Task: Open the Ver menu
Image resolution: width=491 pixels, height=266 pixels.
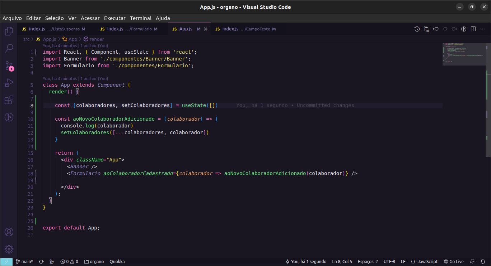Action: tap(72, 18)
